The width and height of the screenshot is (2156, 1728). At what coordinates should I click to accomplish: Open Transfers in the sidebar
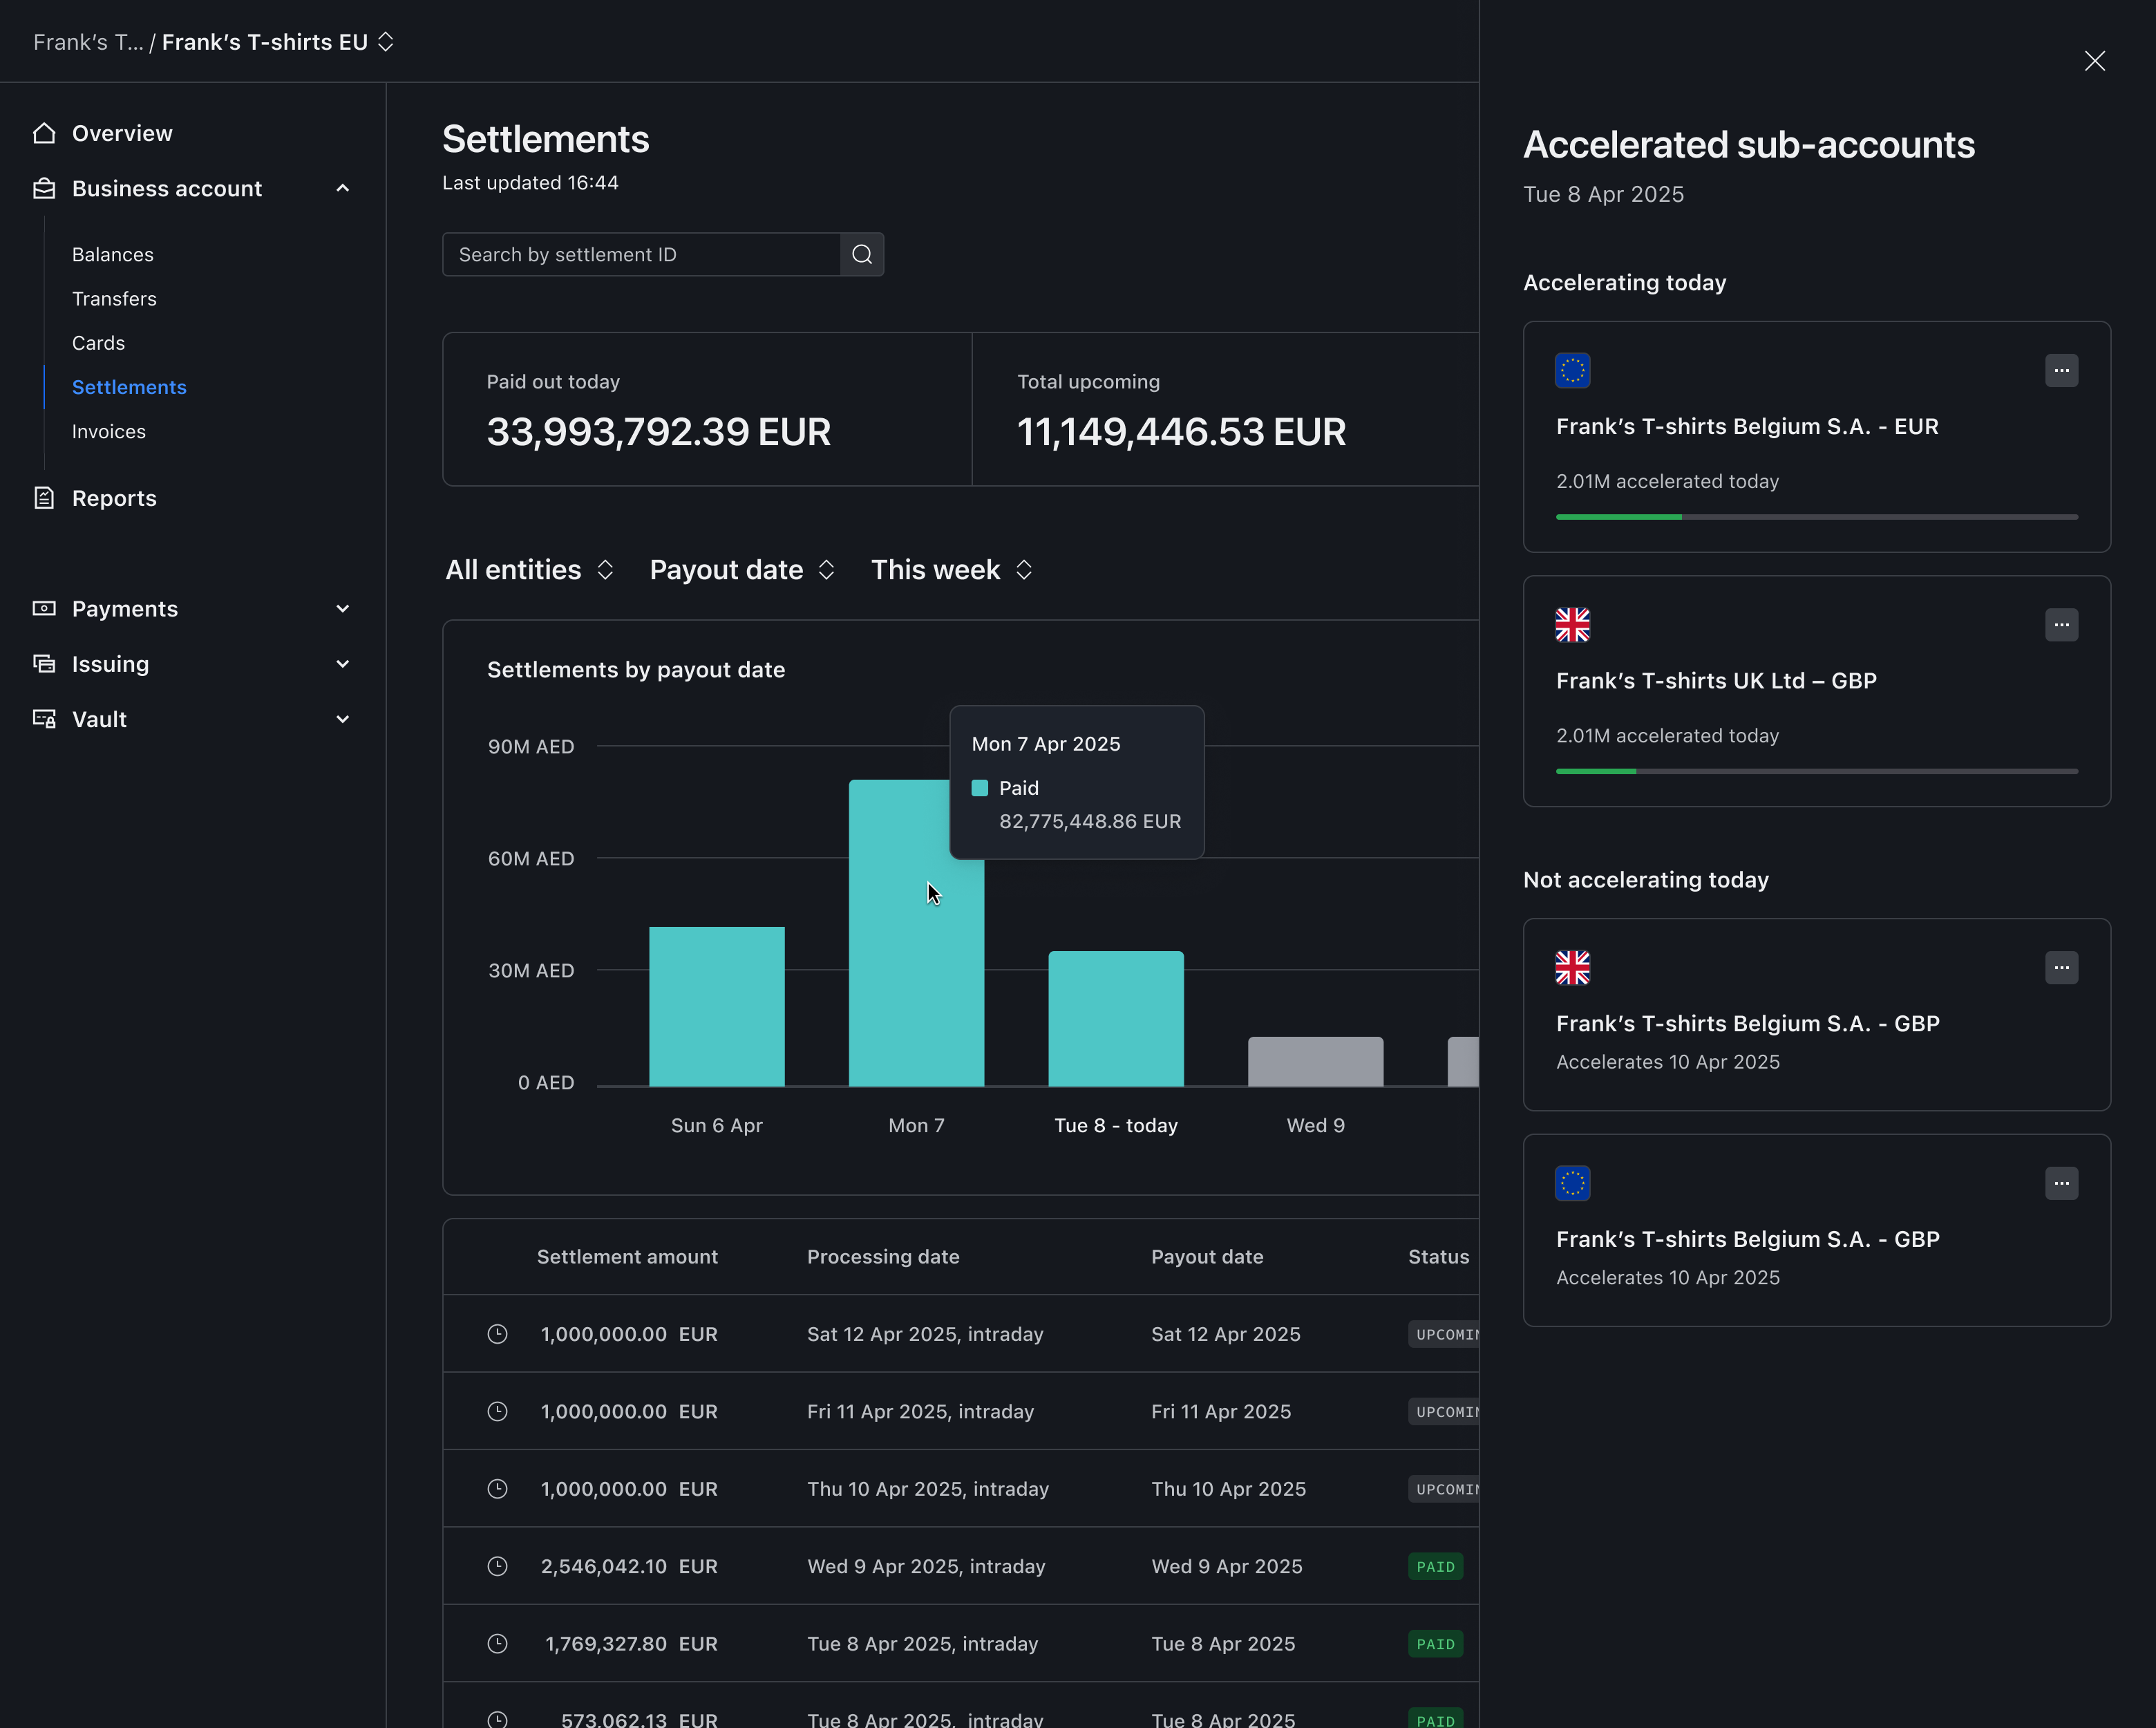point(114,299)
